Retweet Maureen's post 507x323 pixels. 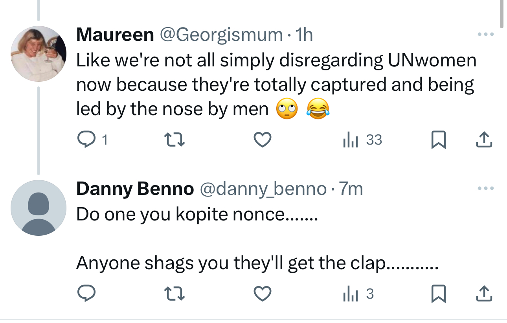point(173,140)
